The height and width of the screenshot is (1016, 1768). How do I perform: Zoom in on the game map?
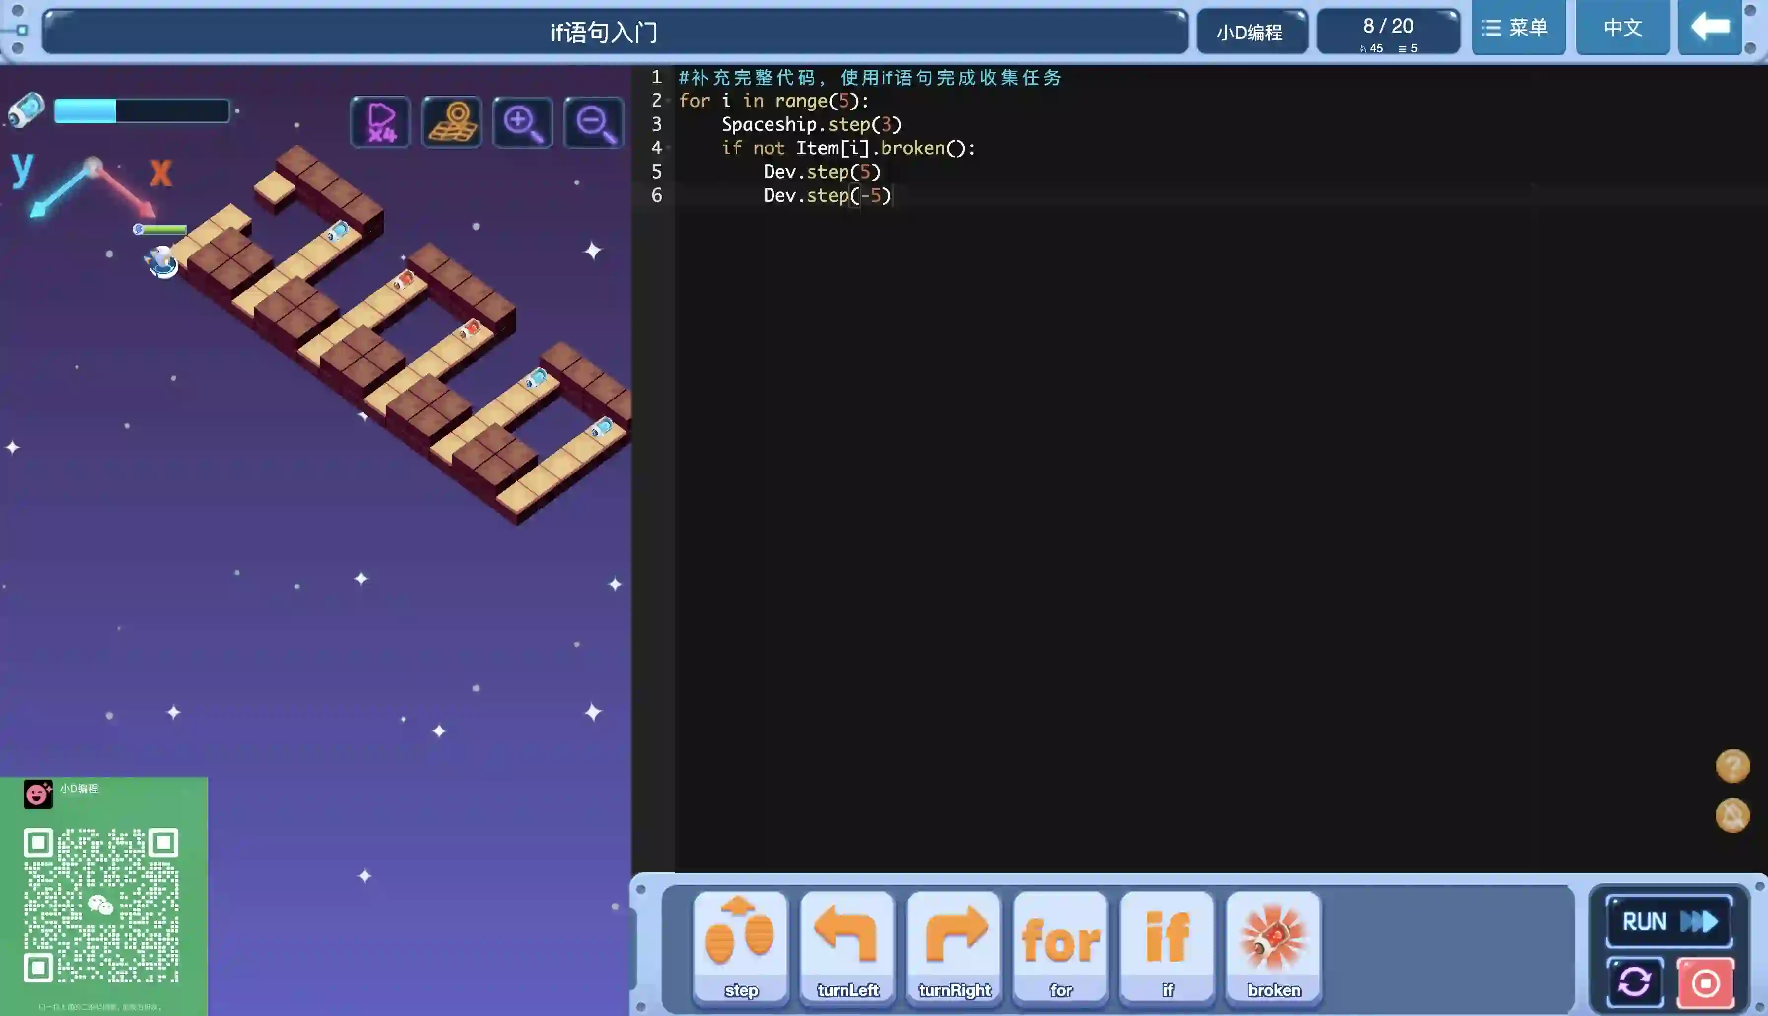click(x=522, y=123)
